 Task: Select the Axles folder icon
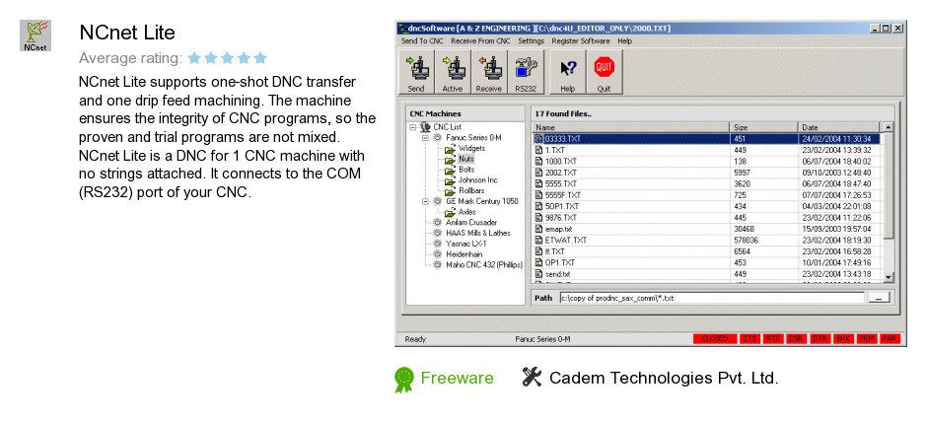click(x=450, y=212)
